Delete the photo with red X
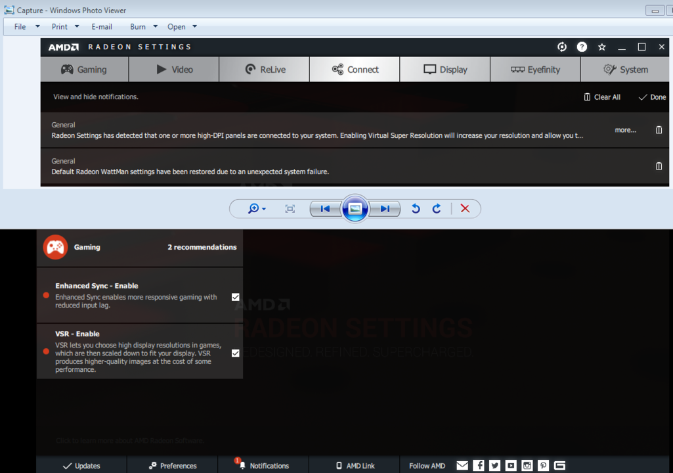This screenshot has width=673, height=473. pyautogui.click(x=465, y=209)
